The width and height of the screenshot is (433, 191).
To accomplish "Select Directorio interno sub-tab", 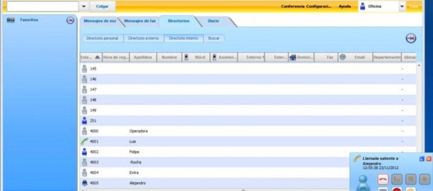I will [183, 39].
